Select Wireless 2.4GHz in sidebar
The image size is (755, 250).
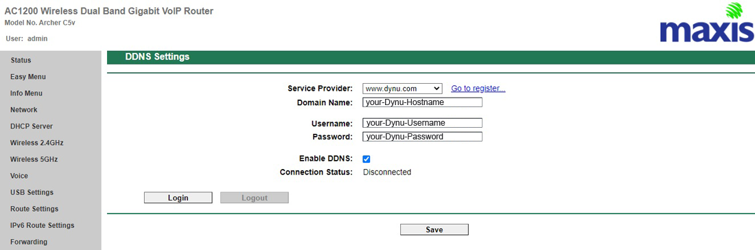tap(36, 143)
